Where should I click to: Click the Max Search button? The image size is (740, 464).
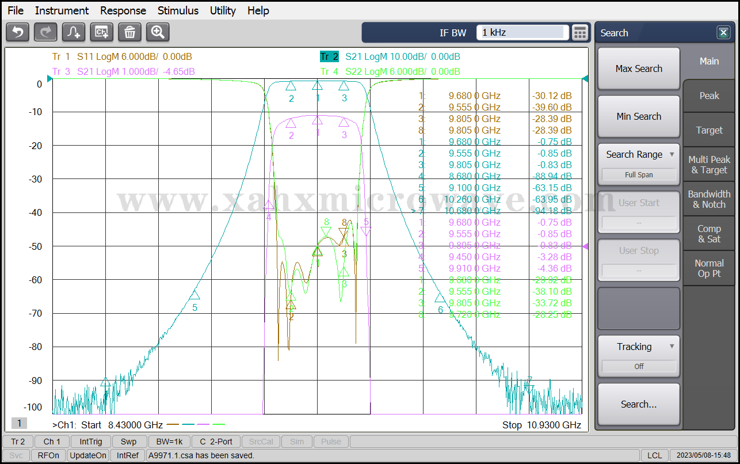coord(639,69)
